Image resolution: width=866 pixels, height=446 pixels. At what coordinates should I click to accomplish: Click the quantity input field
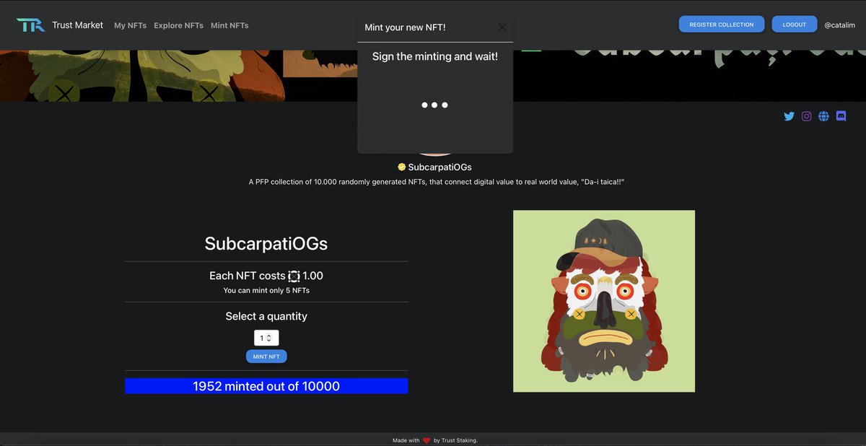tap(266, 338)
